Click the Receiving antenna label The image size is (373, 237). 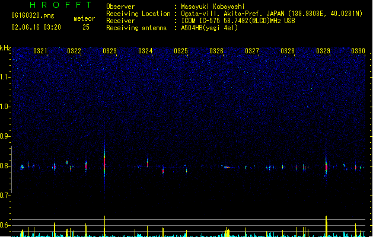click(136, 28)
